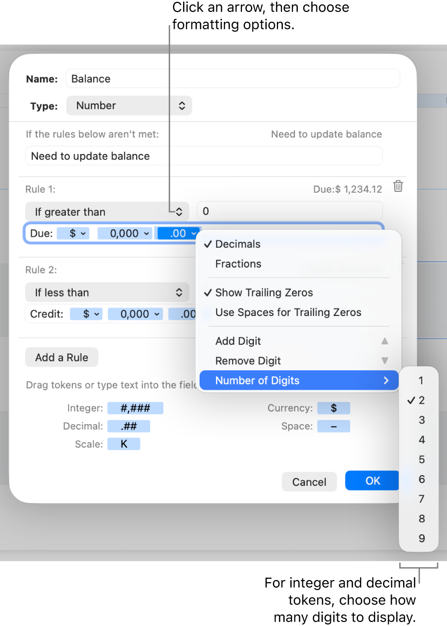Click the Add a Rule button
The image size is (447, 626).
61,357
